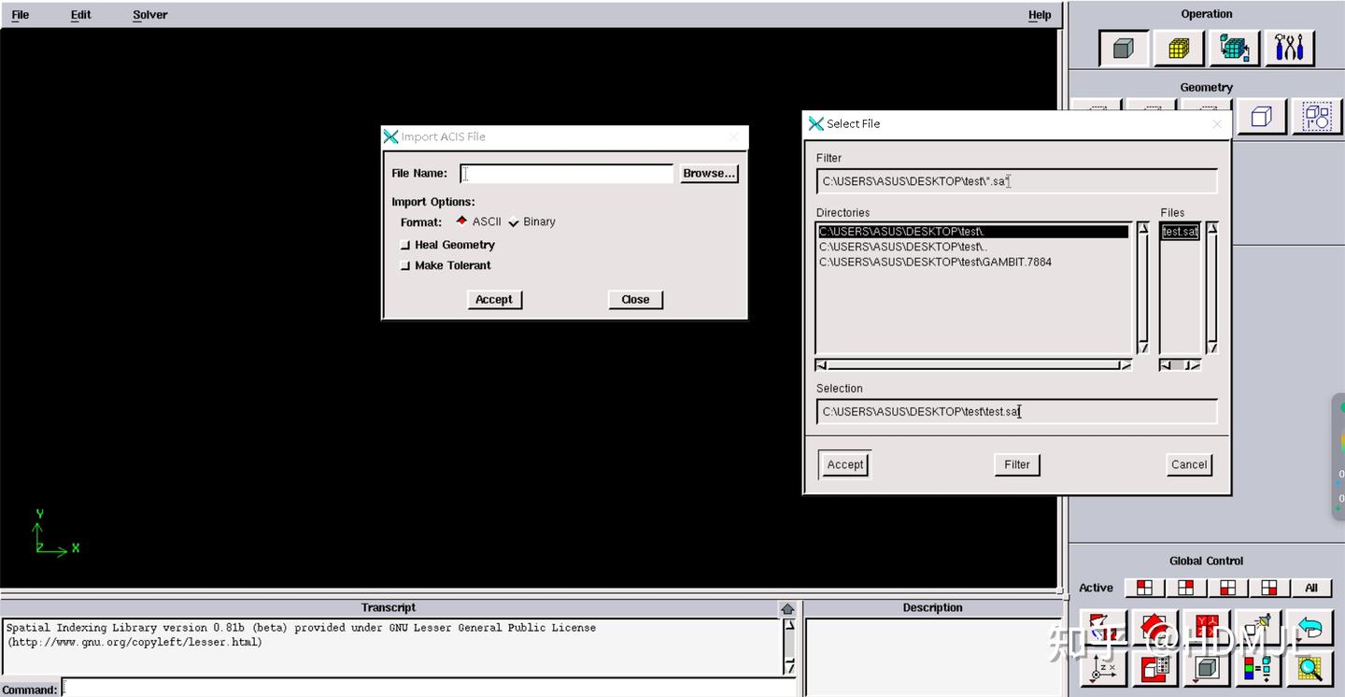The width and height of the screenshot is (1345, 697).
Task: Open the Zones operation cyan cube icon
Action: coord(1234,48)
